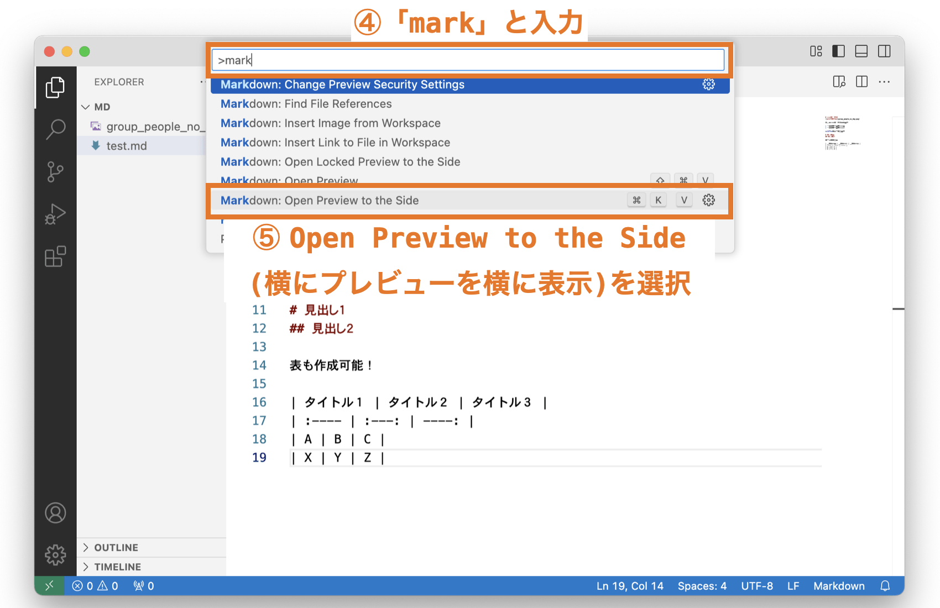Select Markdown: Insert Link to File in Workspace
940x608 pixels.
tap(470, 143)
